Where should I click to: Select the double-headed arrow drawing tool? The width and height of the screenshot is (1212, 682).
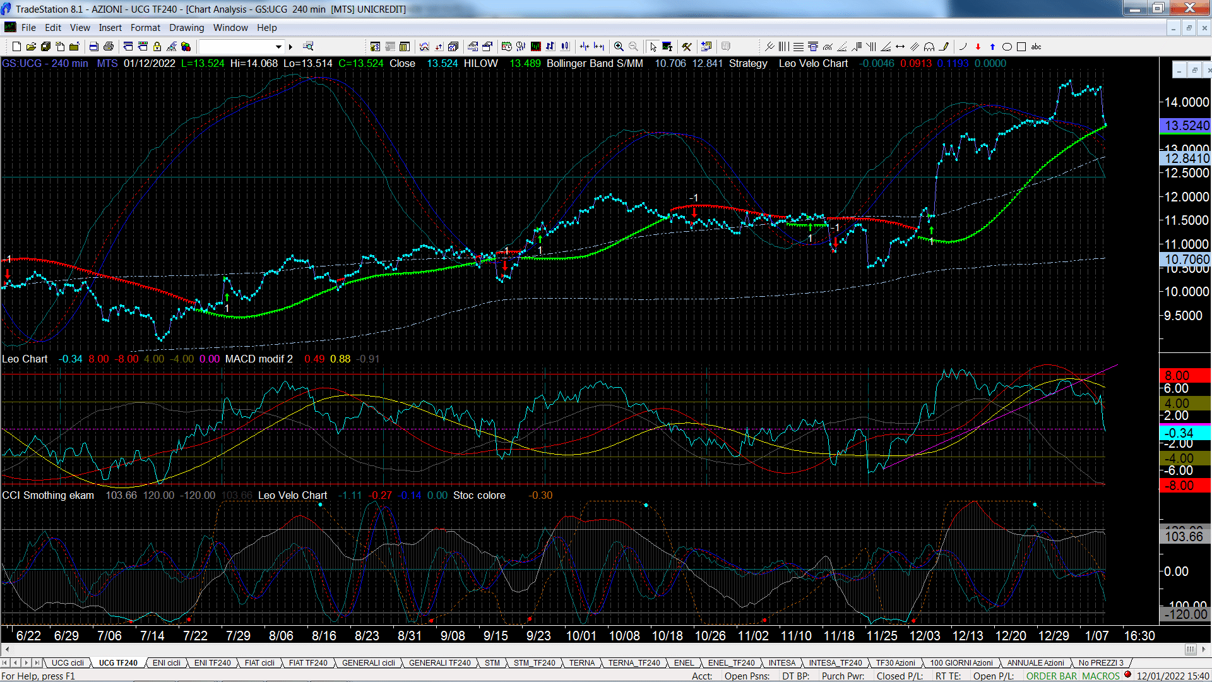coord(900,46)
